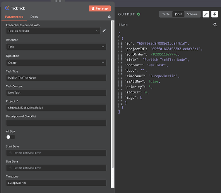Open the Operation dropdown showing Create
The image size is (221, 193).
tap(56, 63)
